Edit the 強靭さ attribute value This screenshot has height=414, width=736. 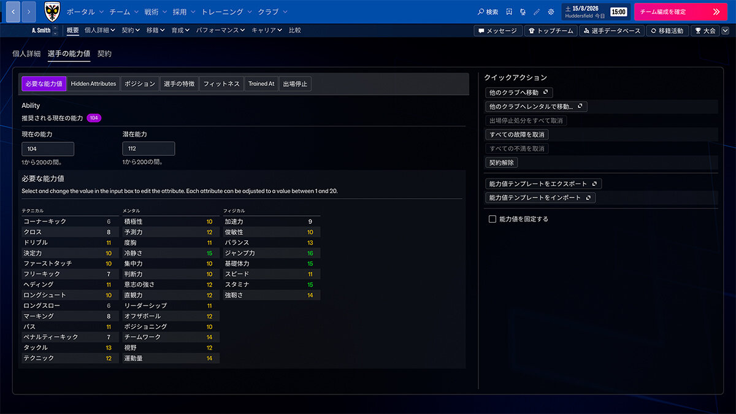[310, 295]
